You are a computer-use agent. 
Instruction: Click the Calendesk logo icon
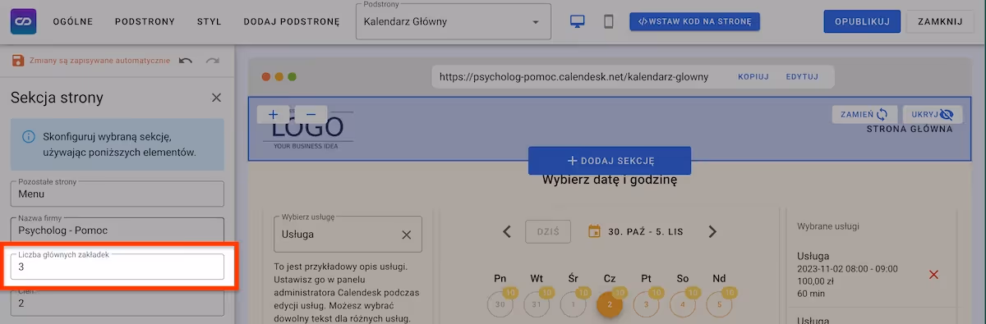(x=23, y=21)
